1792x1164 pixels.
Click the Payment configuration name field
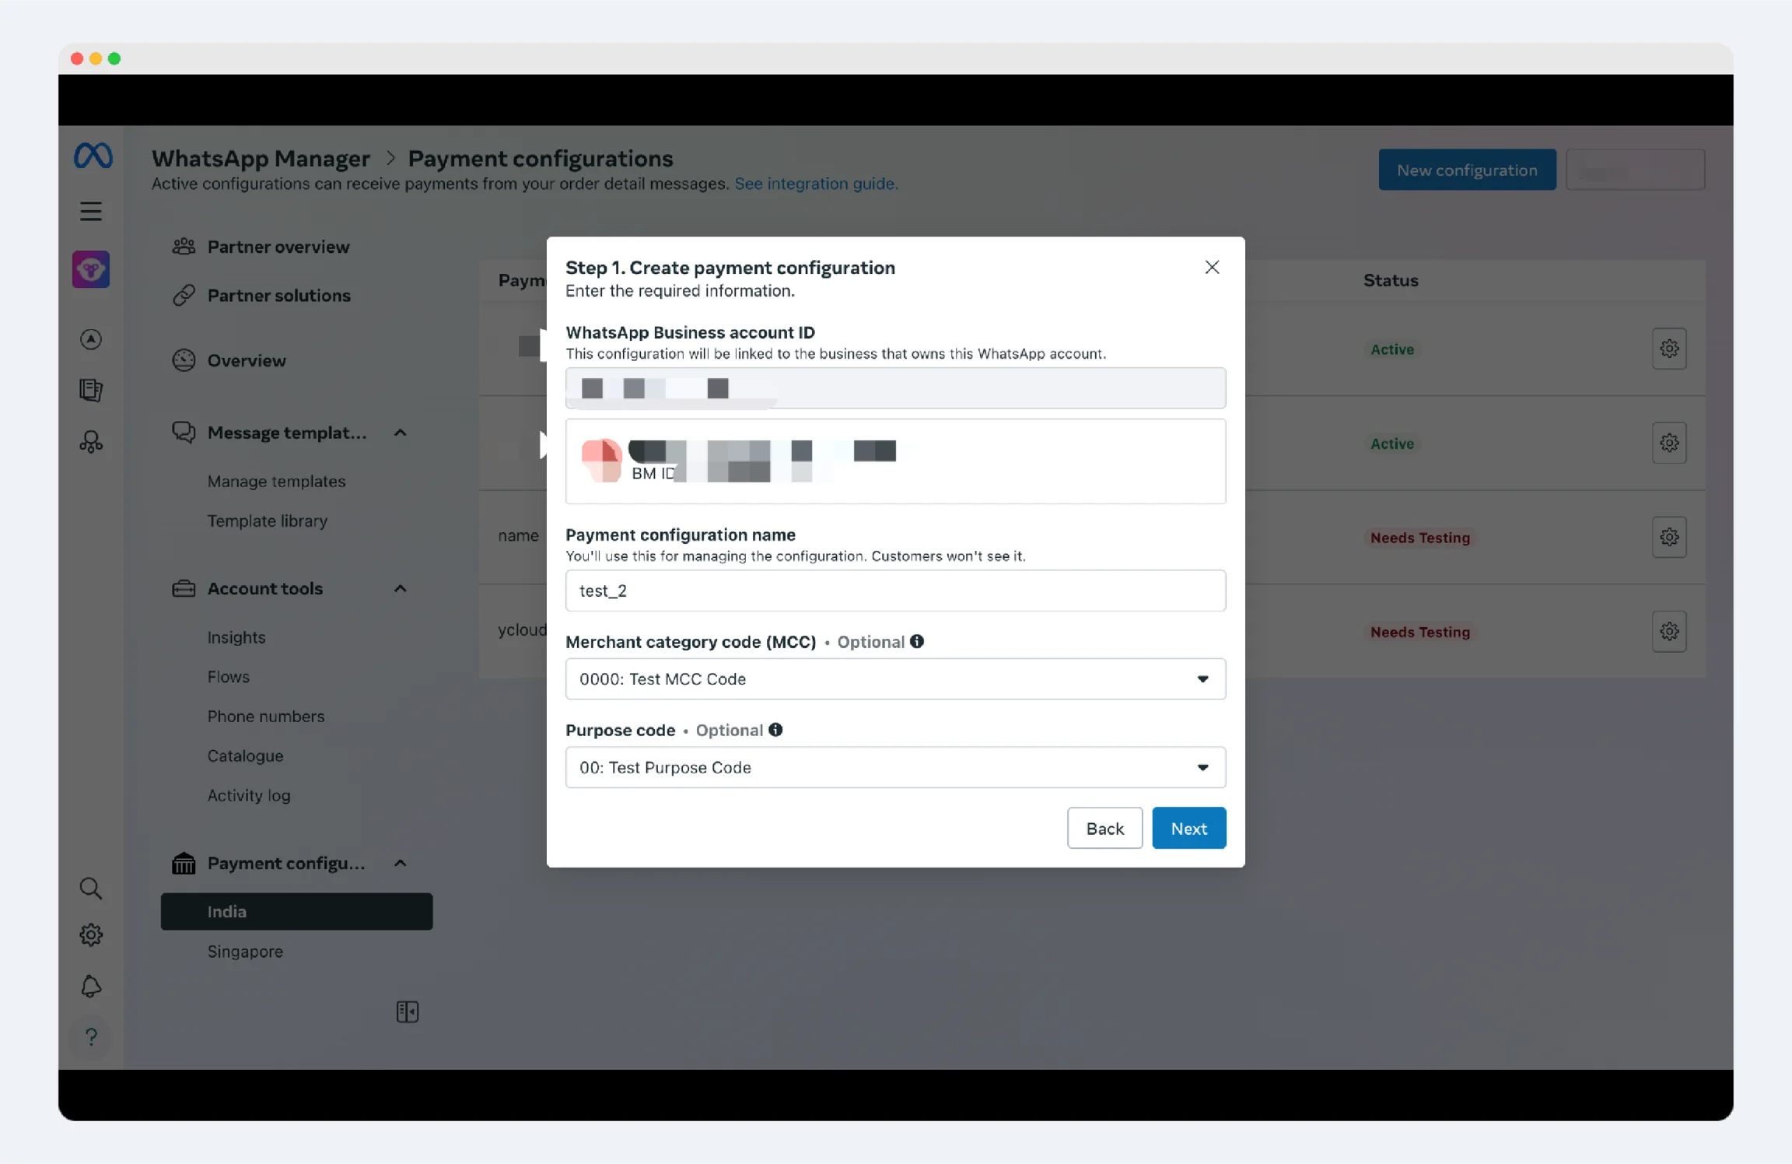pos(895,591)
